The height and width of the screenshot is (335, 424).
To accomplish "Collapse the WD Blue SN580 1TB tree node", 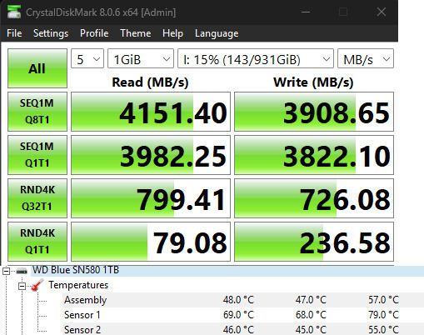I will (x=6, y=271).
